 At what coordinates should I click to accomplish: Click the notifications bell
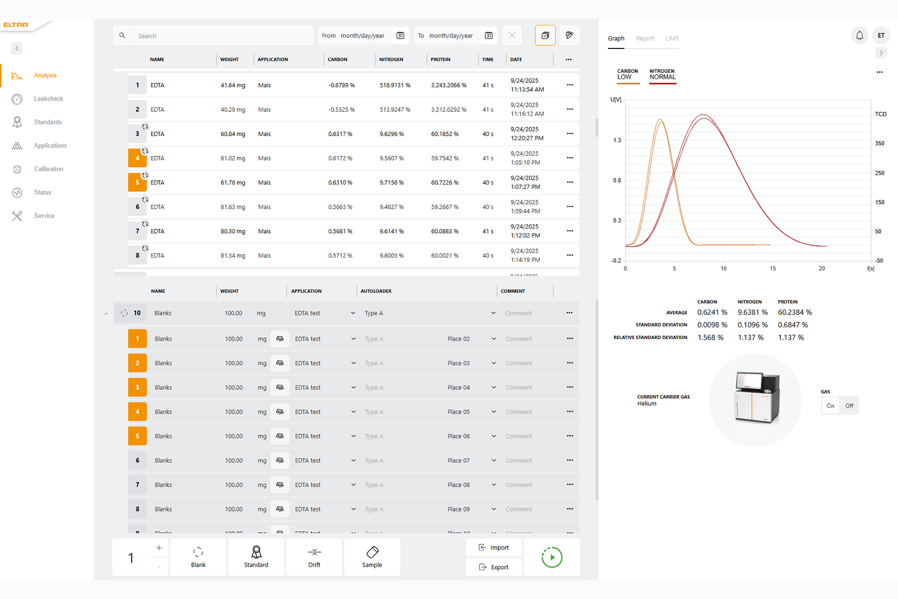click(859, 35)
